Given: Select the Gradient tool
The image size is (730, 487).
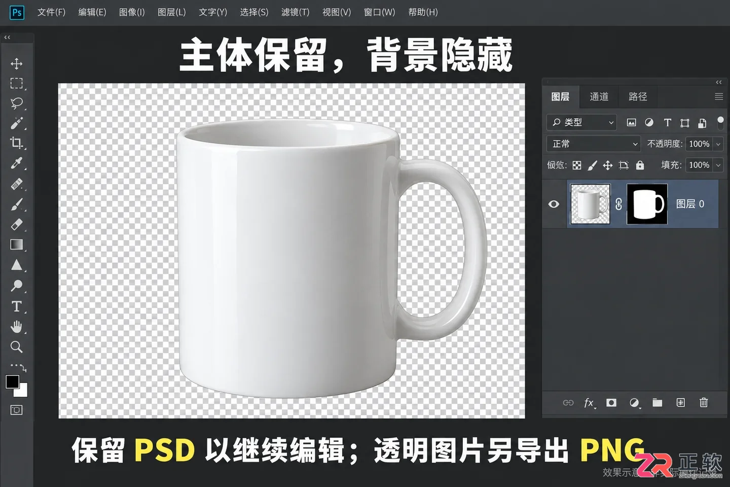Looking at the screenshot, I should coord(16,245).
